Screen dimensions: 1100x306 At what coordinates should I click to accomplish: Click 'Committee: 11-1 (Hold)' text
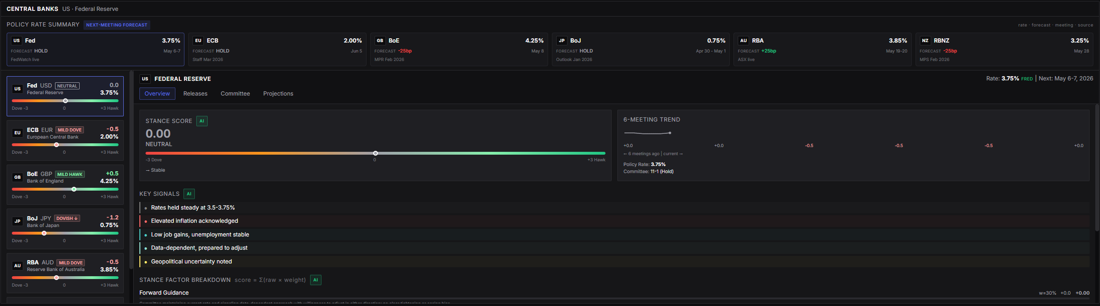coord(648,172)
